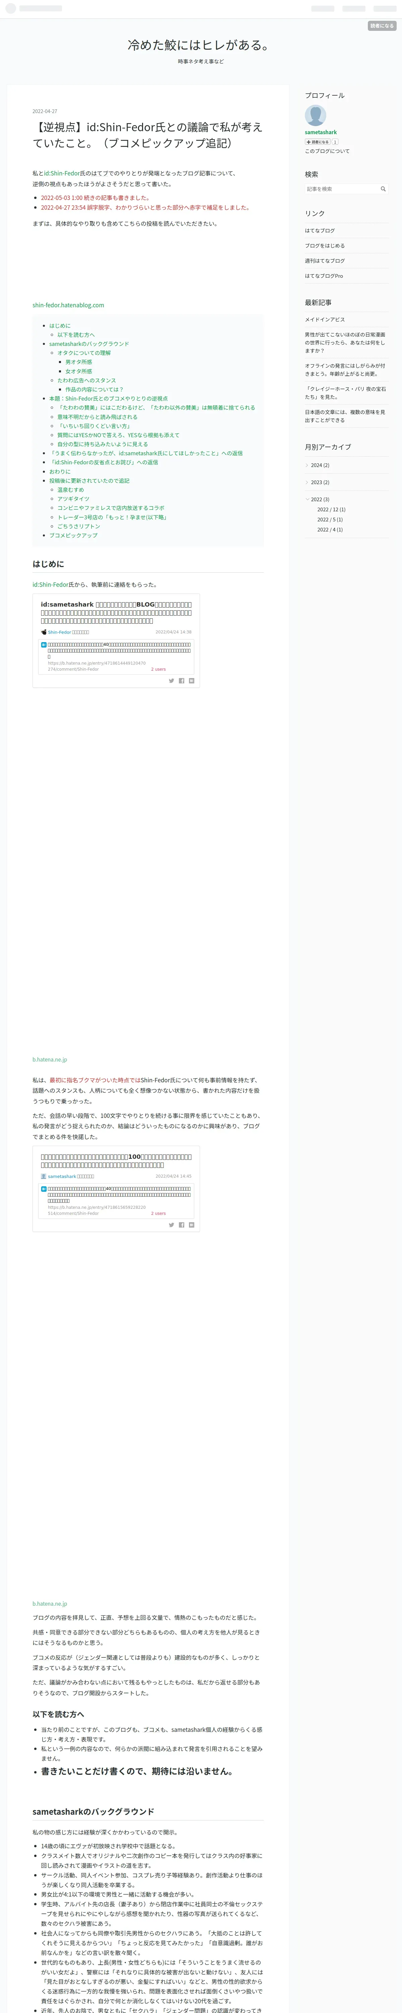Click the sametashark user avatar in the comment card
Viewport: 402px width, 2013px height.
(44, 1175)
